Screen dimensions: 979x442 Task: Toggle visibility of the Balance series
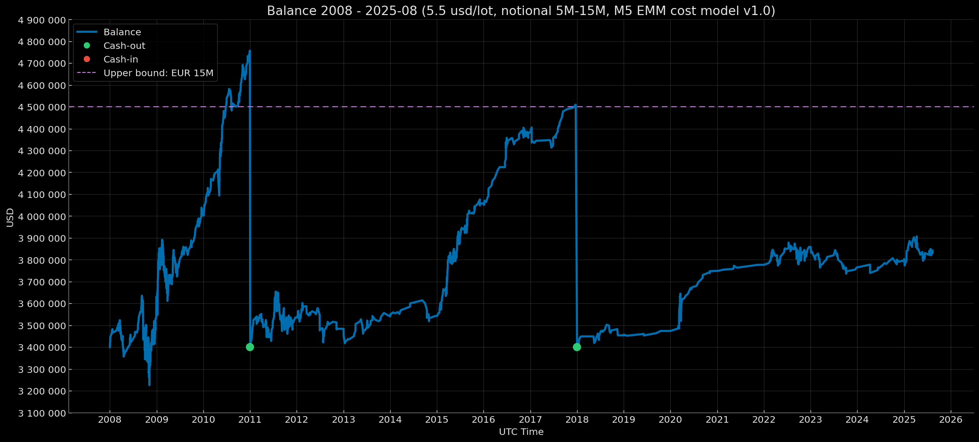pos(122,32)
